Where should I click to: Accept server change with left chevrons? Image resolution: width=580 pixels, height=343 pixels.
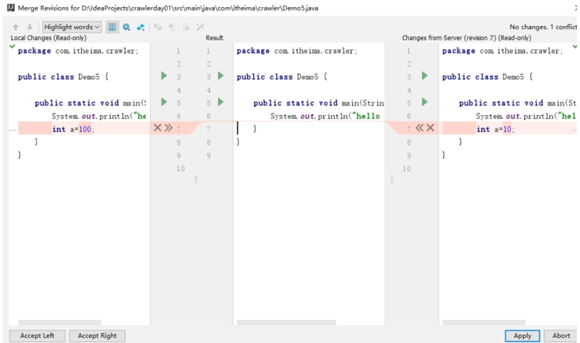click(x=420, y=128)
